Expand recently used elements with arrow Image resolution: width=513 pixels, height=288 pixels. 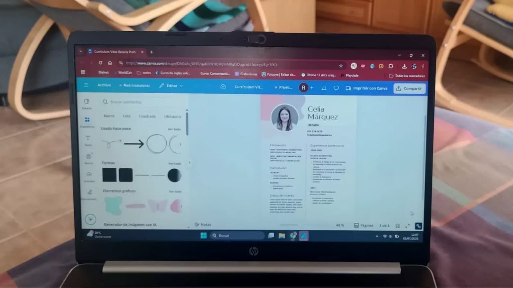coord(180,144)
